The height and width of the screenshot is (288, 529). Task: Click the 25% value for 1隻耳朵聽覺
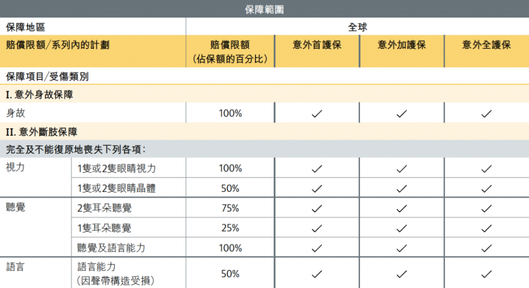[230, 228]
